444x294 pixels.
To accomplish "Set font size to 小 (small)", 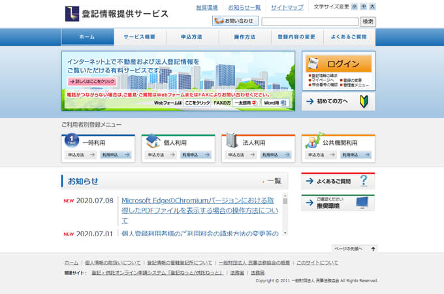I will point(355,7).
